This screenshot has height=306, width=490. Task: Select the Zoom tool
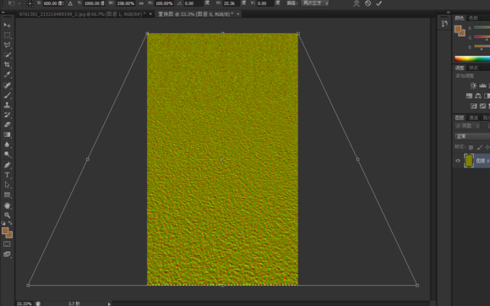pos(8,216)
